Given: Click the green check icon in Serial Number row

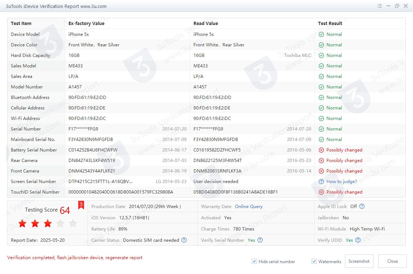Looking at the screenshot, I should tap(321, 129).
